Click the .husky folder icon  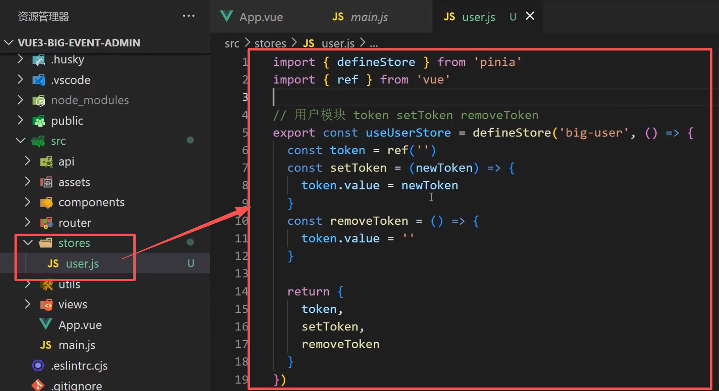(x=39, y=60)
